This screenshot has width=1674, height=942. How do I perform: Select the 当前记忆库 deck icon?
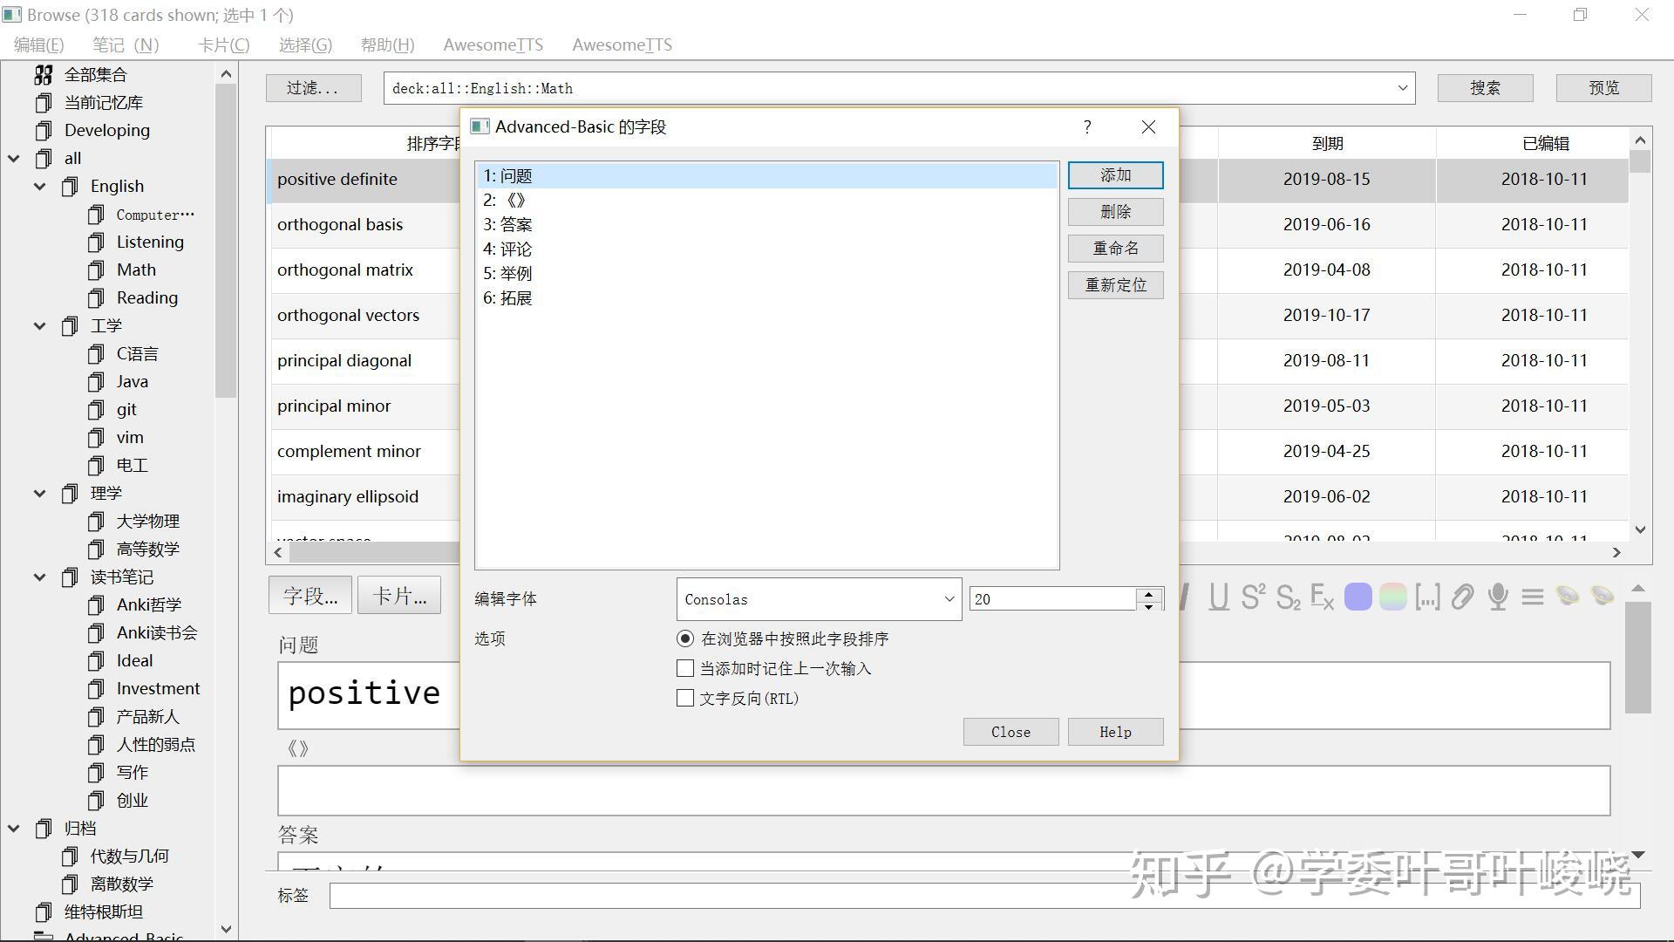(44, 103)
